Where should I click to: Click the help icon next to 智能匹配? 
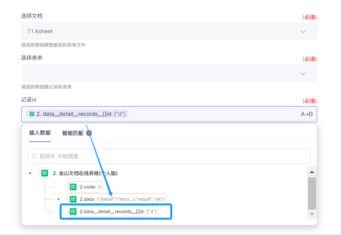[89, 133]
